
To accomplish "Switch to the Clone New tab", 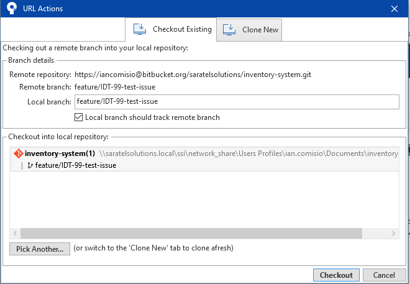I will pos(249,30).
